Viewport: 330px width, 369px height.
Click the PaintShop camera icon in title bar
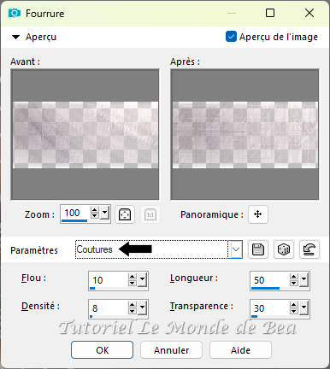pyautogui.click(x=15, y=13)
